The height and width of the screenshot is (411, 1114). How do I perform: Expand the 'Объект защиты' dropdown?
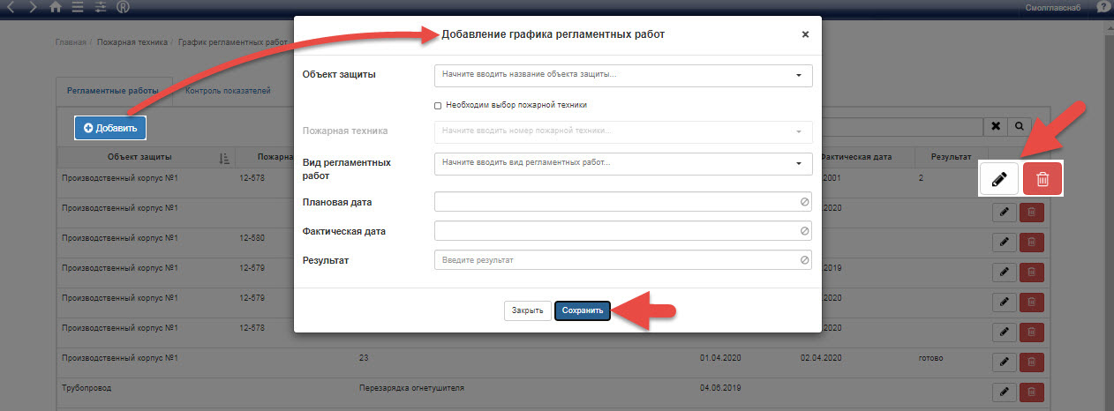coord(622,75)
